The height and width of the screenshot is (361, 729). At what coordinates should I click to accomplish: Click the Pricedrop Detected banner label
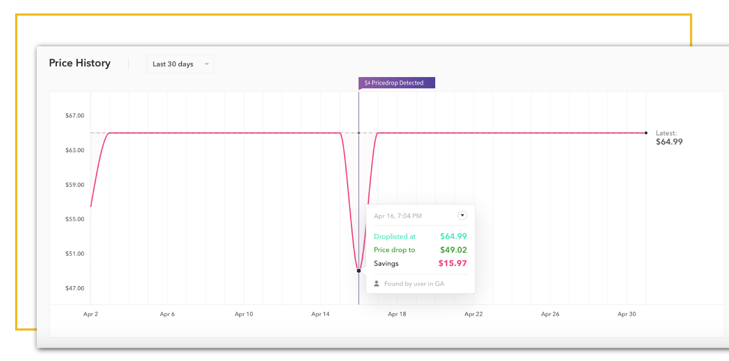coord(397,83)
